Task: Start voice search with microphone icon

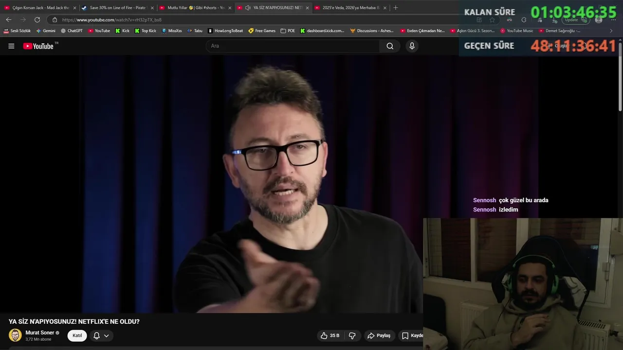Action: pyautogui.click(x=412, y=46)
